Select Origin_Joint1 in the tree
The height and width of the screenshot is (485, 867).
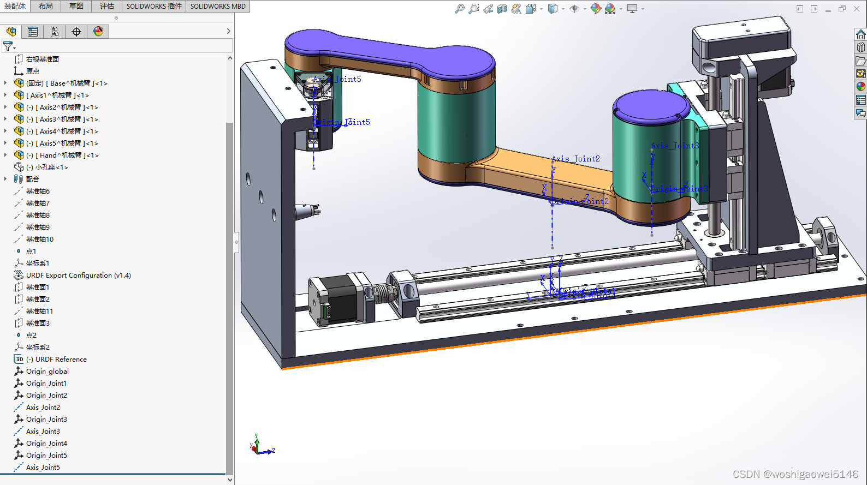46,383
